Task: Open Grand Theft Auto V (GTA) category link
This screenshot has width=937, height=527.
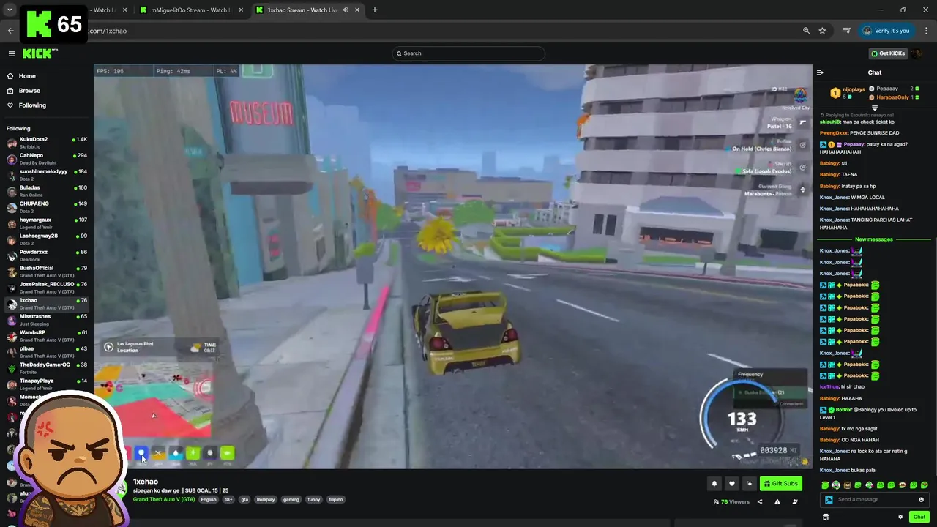Action: coord(164,499)
